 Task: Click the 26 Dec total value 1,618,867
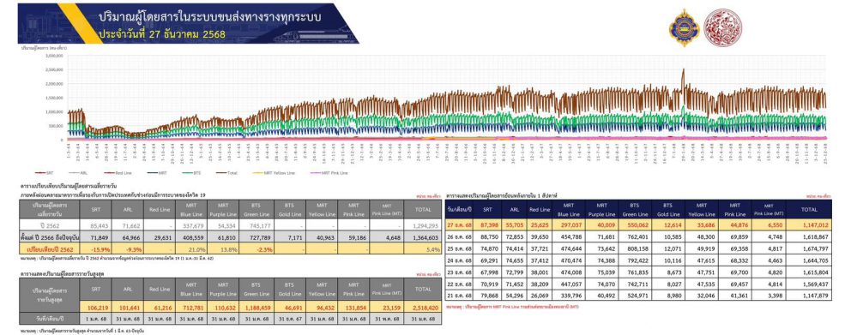click(x=815, y=236)
